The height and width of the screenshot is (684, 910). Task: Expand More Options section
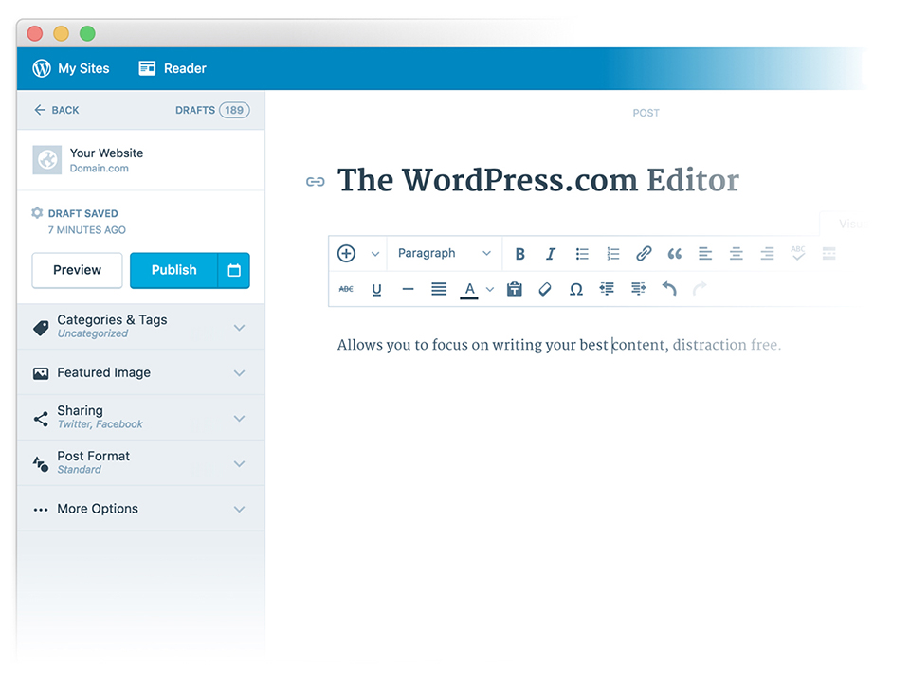tap(141, 509)
